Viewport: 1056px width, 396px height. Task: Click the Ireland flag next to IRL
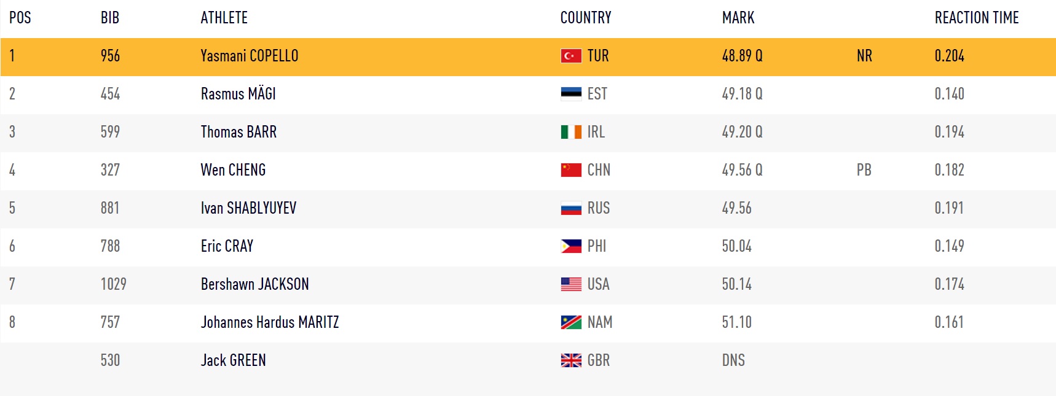coord(571,132)
